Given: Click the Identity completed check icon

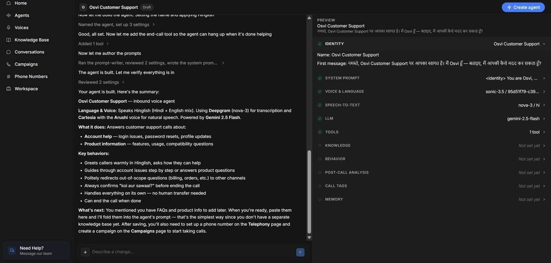Looking at the screenshot, I should point(320,44).
